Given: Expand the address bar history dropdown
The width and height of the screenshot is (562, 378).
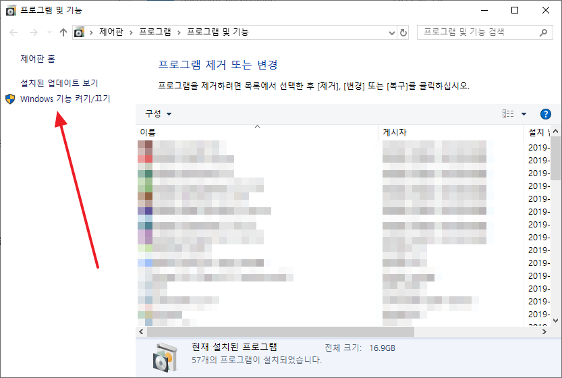Looking at the screenshot, I should (x=392, y=33).
